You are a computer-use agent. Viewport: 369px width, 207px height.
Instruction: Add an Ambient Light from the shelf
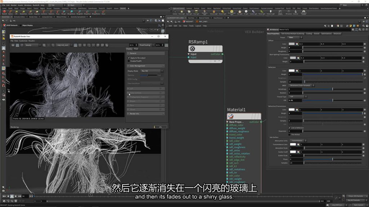click(x=271, y=11)
